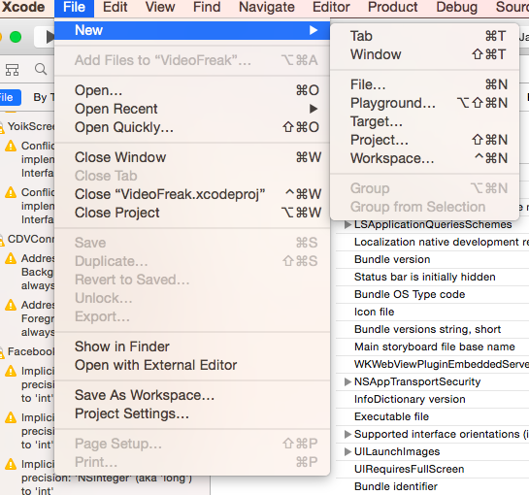Select Status bar is initially hidden row
This screenshot has height=495, width=529.
pos(433,277)
